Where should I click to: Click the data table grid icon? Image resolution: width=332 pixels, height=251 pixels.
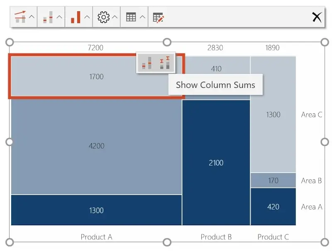[131, 17]
